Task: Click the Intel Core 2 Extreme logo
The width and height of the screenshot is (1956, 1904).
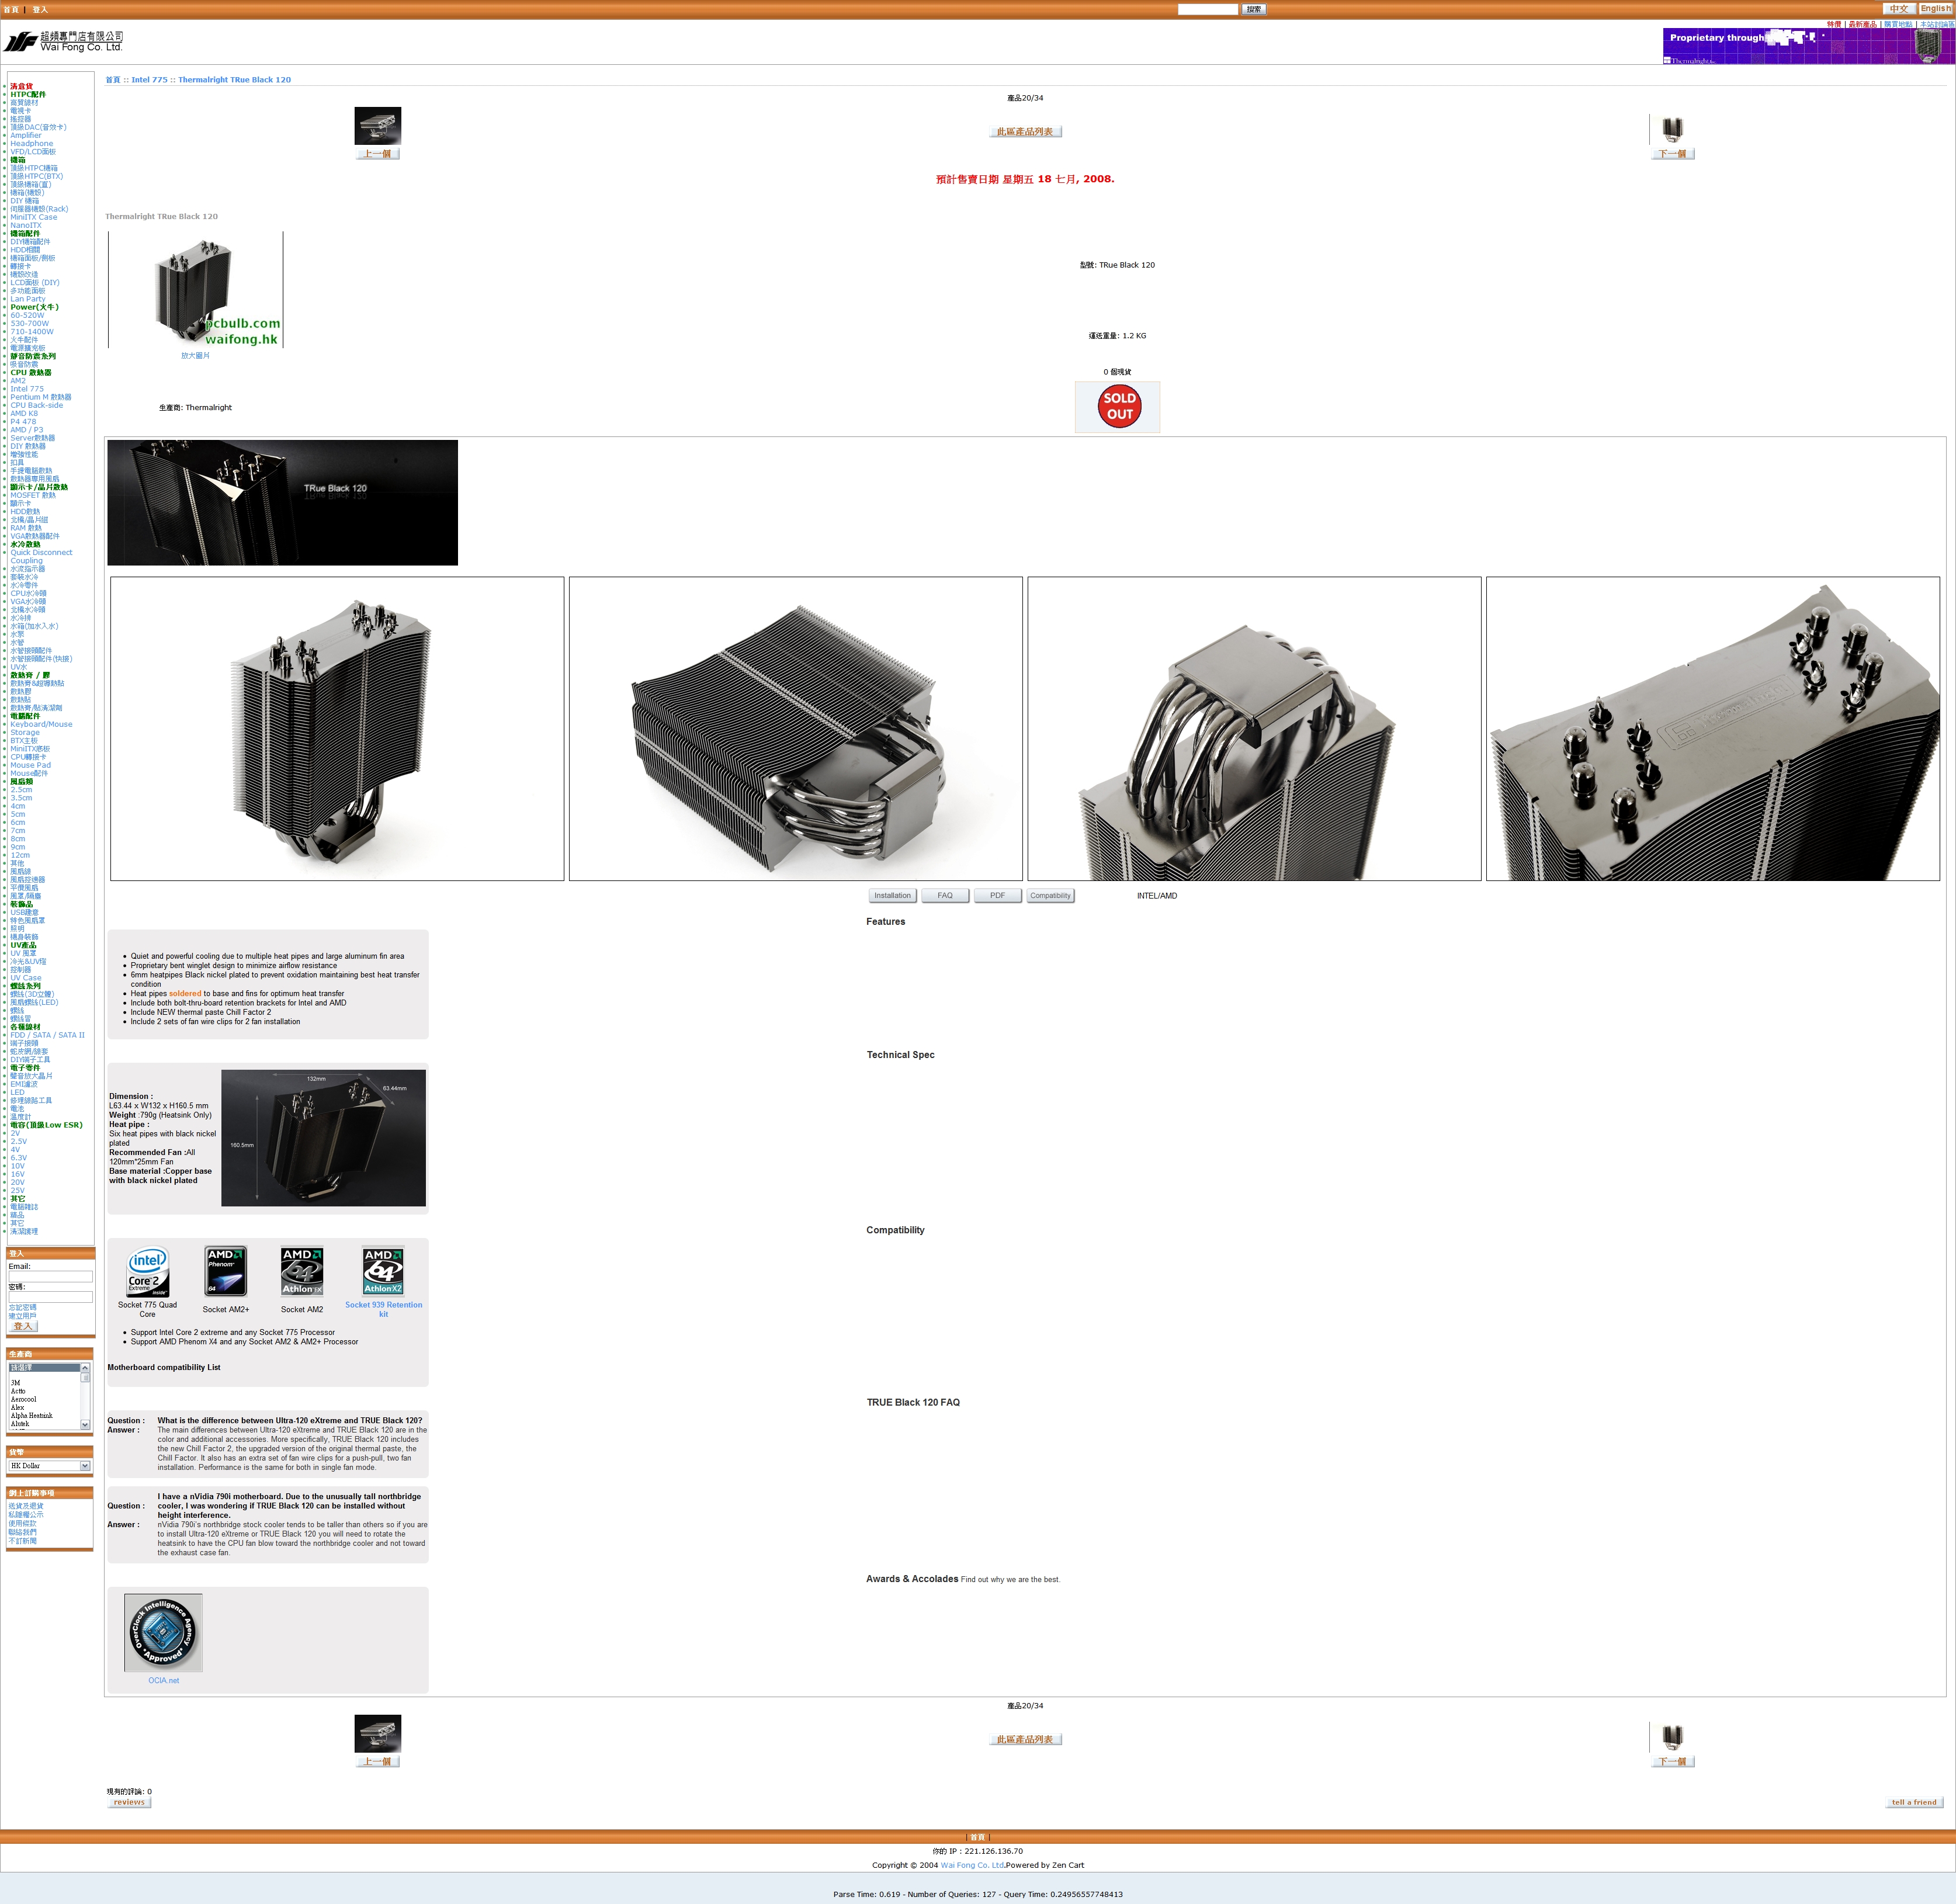Action: point(147,1272)
